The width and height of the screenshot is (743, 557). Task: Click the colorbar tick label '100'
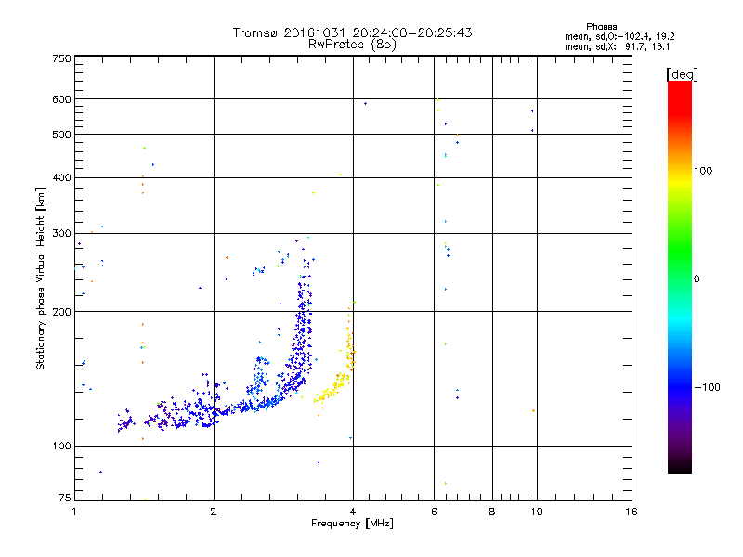point(703,171)
